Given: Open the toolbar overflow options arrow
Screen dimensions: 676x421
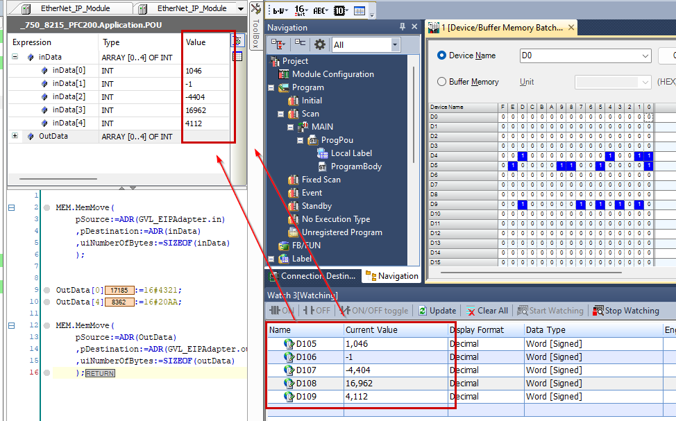Looking at the screenshot, I should 371,15.
